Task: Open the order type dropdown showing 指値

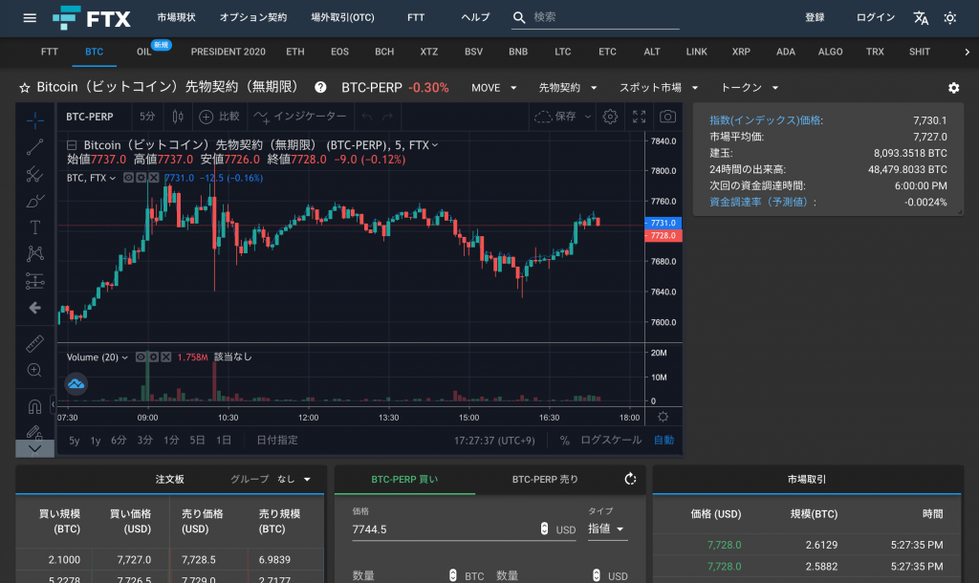Action: (x=606, y=529)
